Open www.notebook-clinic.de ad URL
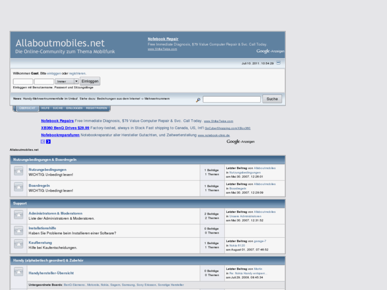Viewport: 387px width, 290px height. click(x=214, y=135)
